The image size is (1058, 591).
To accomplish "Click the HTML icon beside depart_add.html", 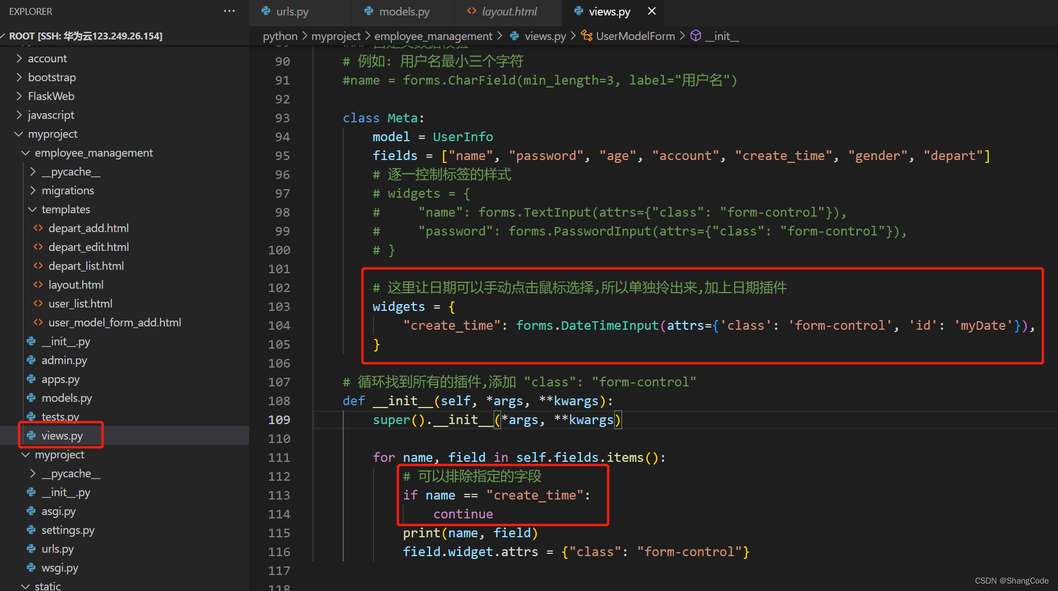I will [38, 228].
